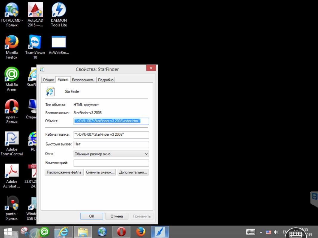Screen dimensions: 318x238
Task: Focus the Комментарий text field
Action: click(x=111, y=163)
